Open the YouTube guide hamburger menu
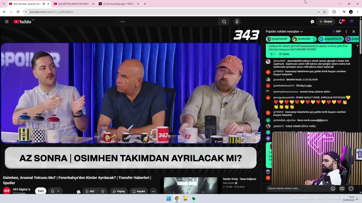 [7, 22]
